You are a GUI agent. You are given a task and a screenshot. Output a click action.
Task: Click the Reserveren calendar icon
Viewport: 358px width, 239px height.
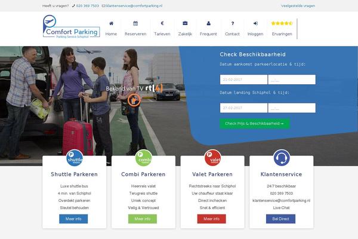135,23
